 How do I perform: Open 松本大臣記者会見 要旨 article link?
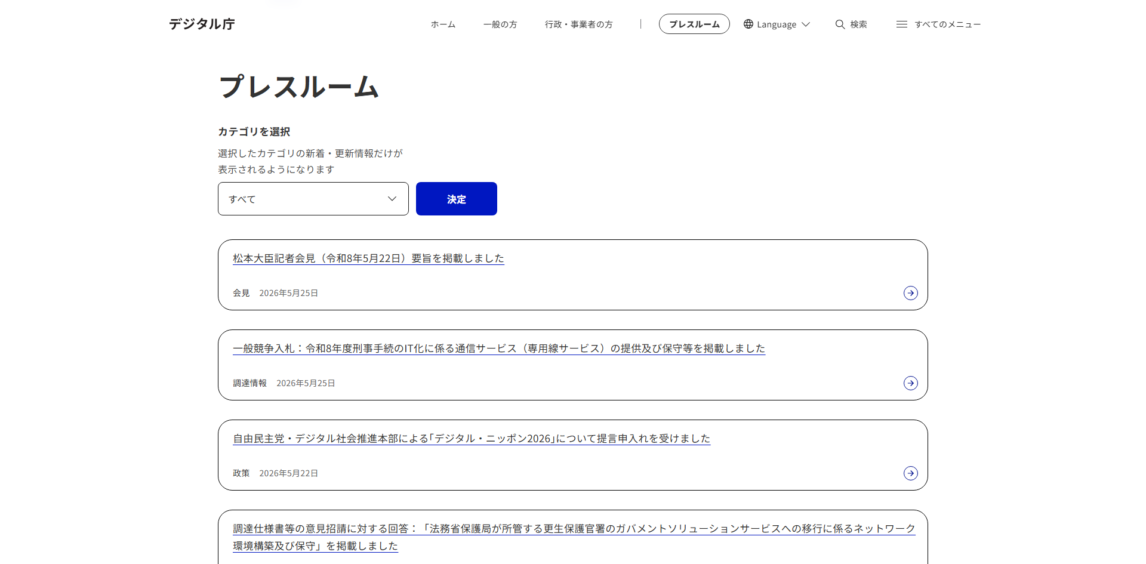368,258
